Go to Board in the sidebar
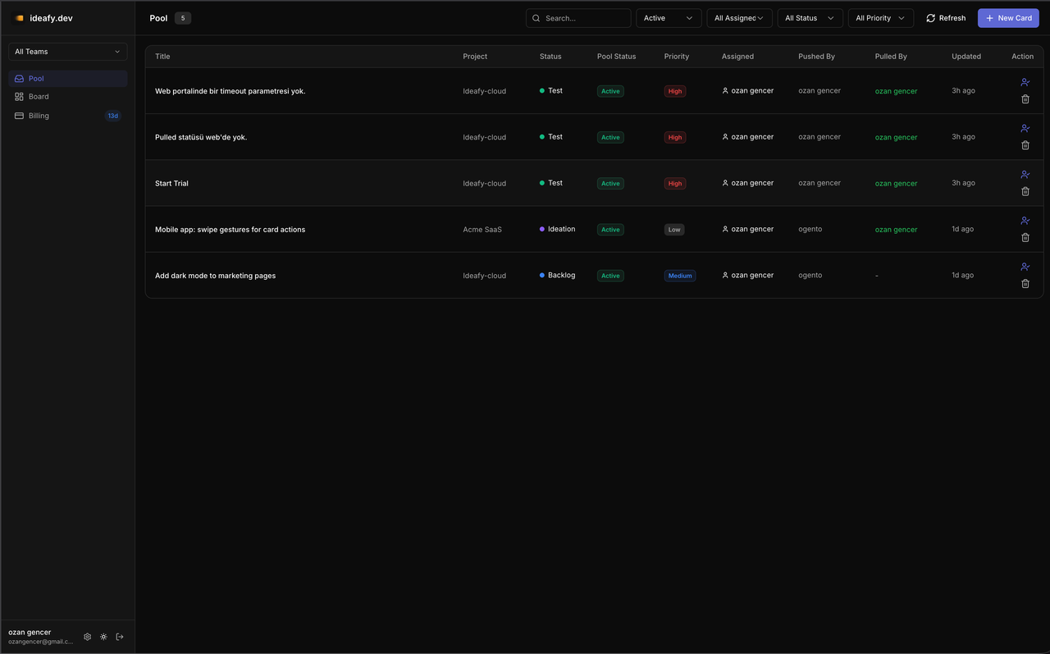This screenshot has width=1050, height=654. coord(39,97)
